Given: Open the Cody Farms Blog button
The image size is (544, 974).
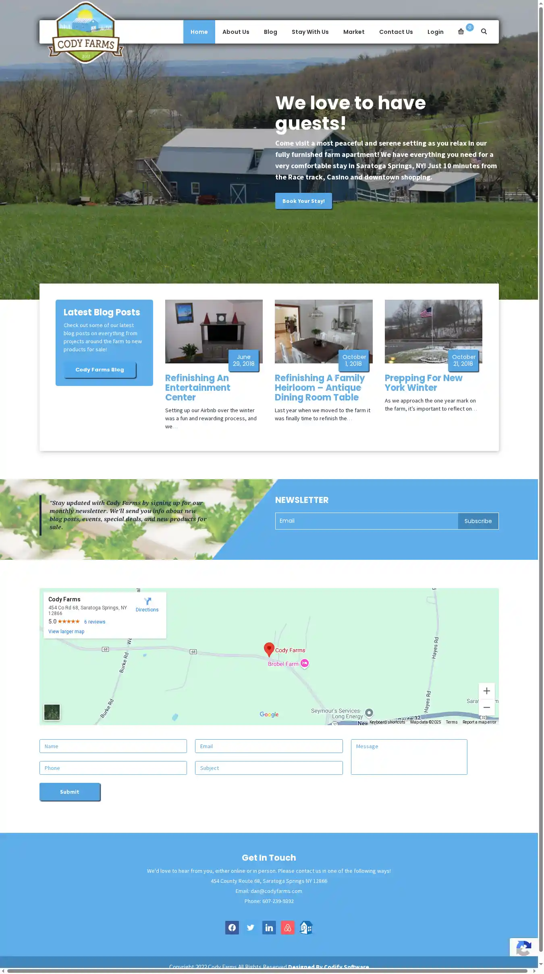Looking at the screenshot, I should (100, 370).
